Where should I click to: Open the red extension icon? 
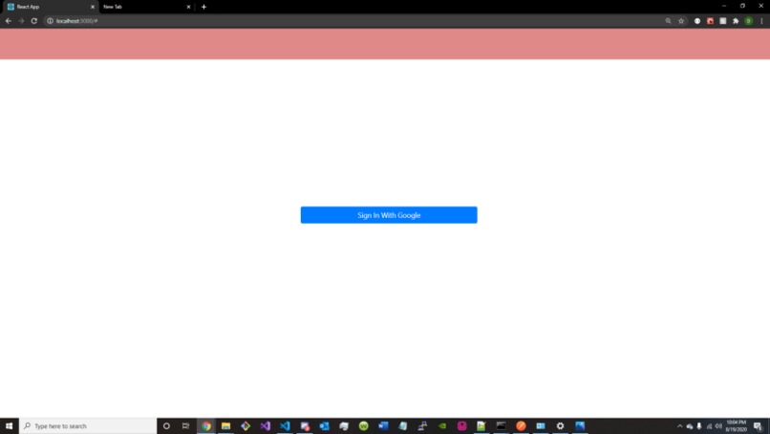click(x=710, y=21)
